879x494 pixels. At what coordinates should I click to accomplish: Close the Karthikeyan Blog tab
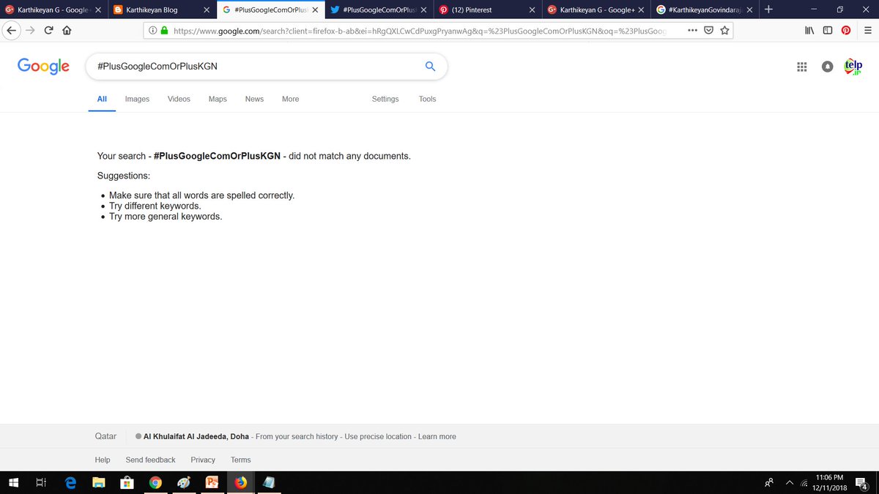tap(207, 10)
